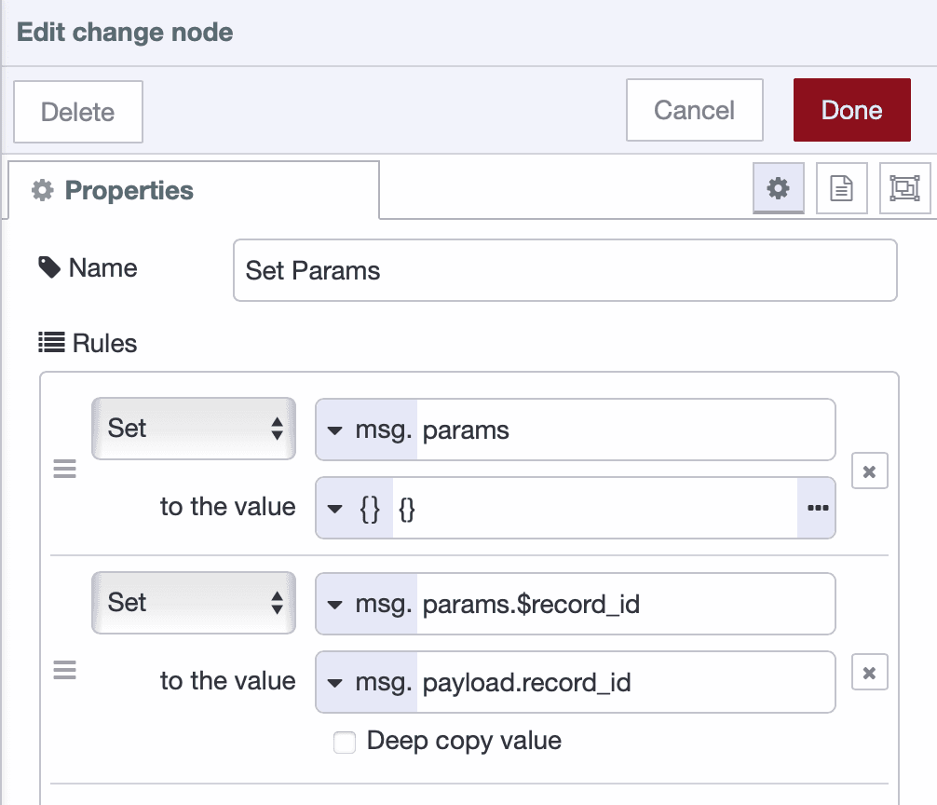The height and width of the screenshot is (805, 937).
Task: Edit the Set Params name field
Action: [564, 270]
